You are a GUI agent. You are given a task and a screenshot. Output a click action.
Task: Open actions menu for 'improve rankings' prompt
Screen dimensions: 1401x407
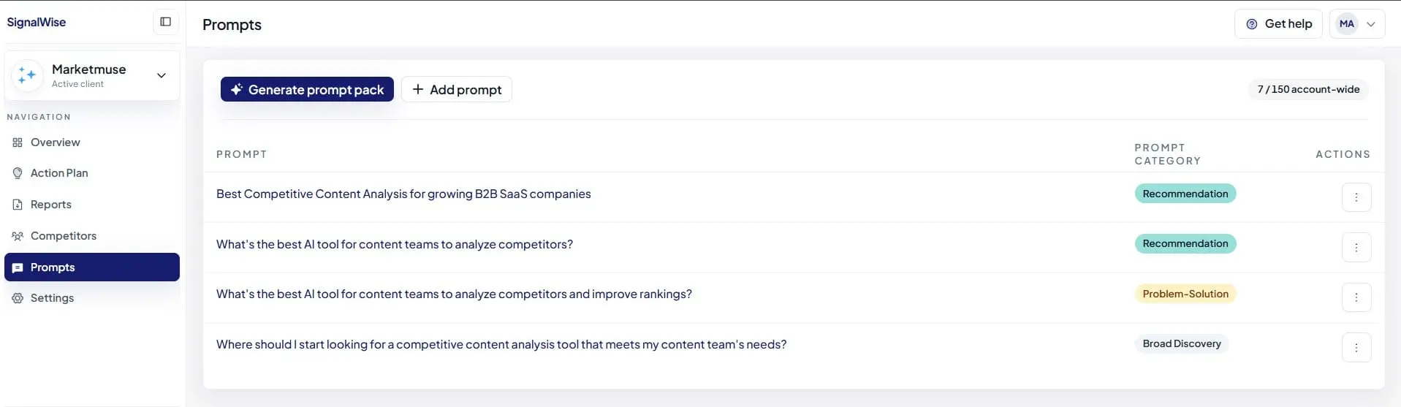click(x=1356, y=297)
